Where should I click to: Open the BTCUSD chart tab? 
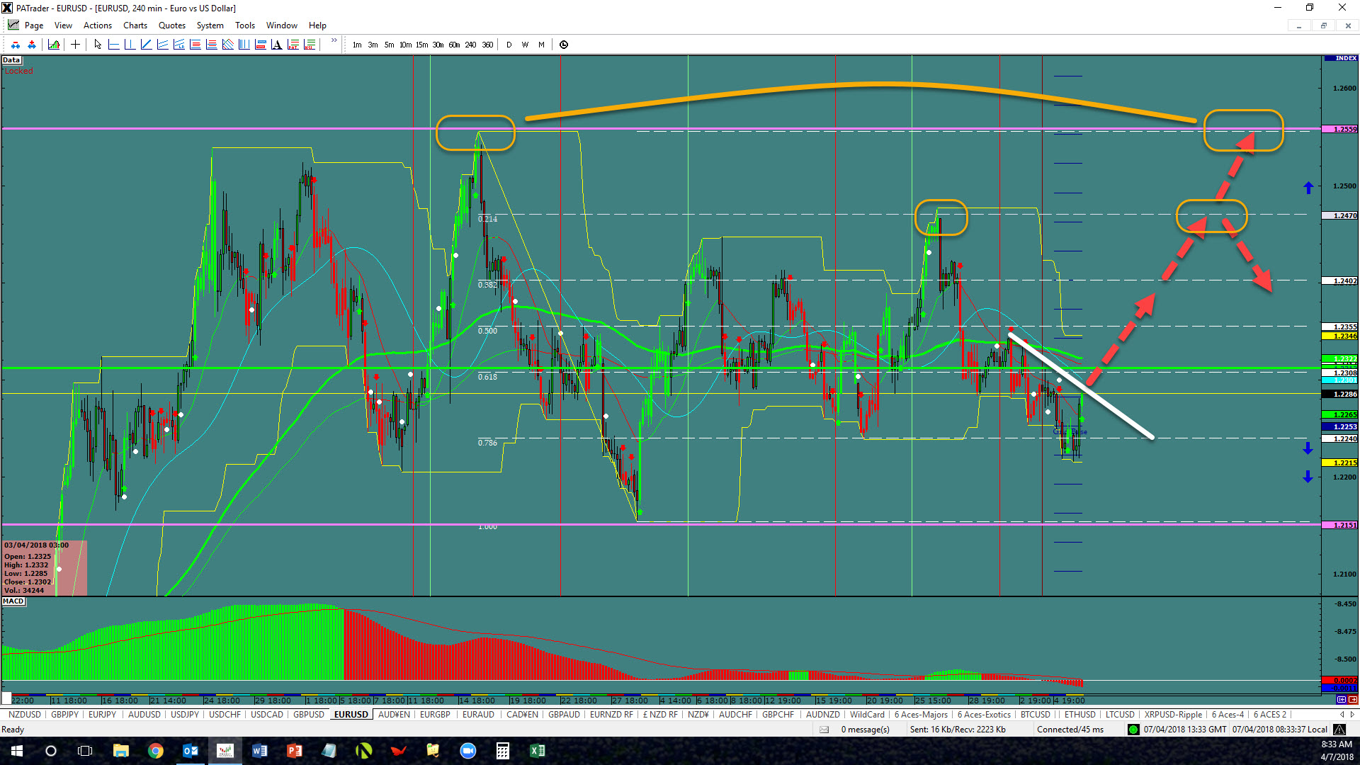[x=1035, y=715]
